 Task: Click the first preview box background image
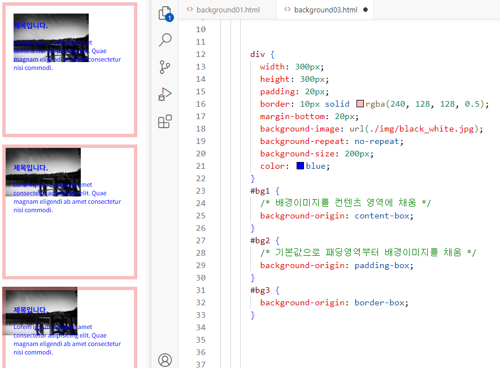(51, 38)
